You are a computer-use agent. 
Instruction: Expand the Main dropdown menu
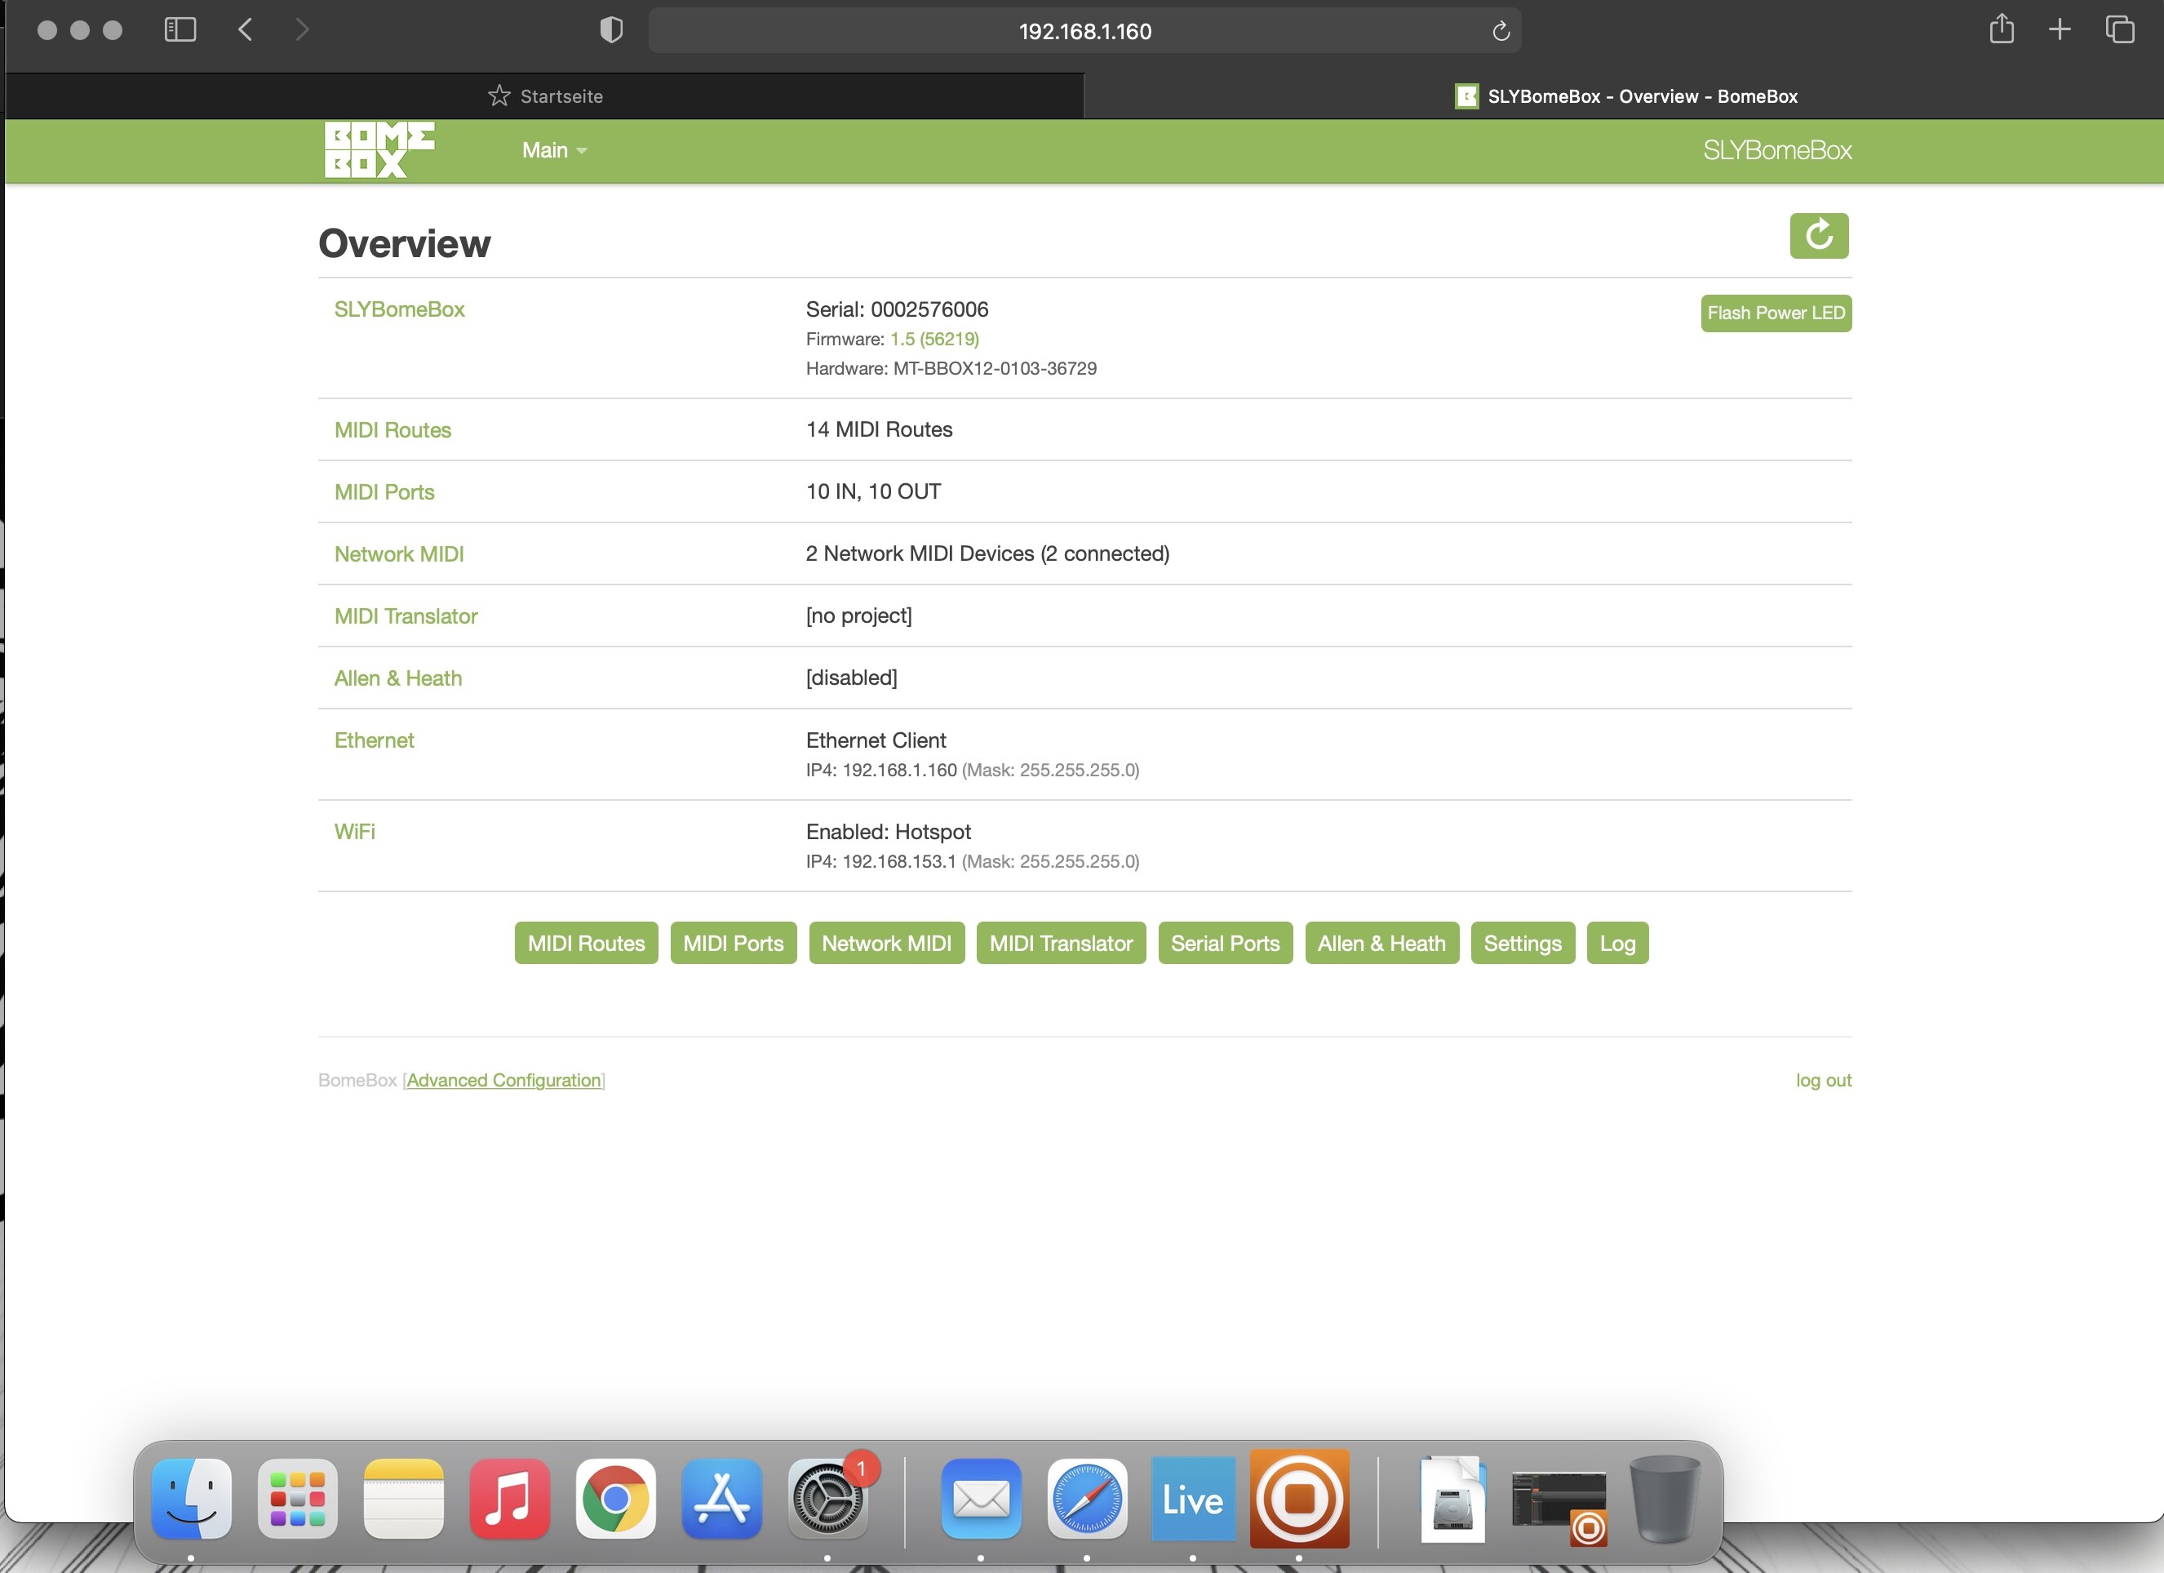pos(553,150)
